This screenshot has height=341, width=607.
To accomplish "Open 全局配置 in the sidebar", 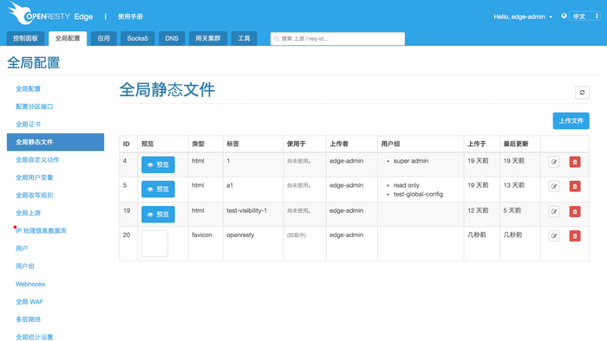I will coord(28,89).
